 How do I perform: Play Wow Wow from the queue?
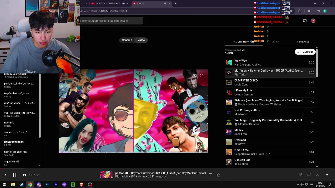click(x=270, y=63)
